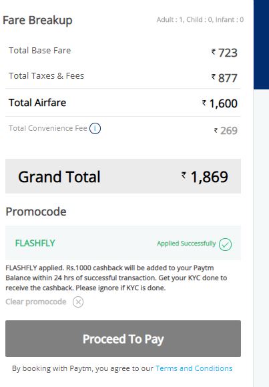Click the Total Base Fare amount 723
The height and width of the screenshot is (387, 269).
coord(224,53)
